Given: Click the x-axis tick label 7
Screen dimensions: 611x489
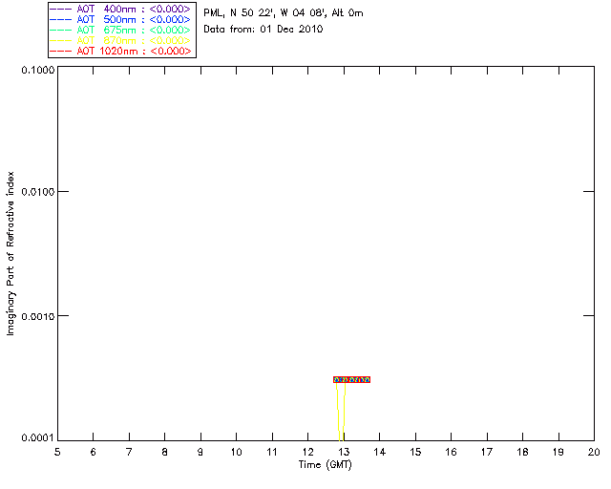Looking at the screenshot, I should point(129,452).
